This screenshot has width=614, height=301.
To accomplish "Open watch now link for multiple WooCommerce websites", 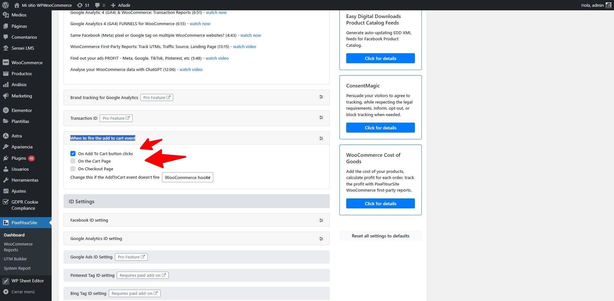I will click(251, 35).
